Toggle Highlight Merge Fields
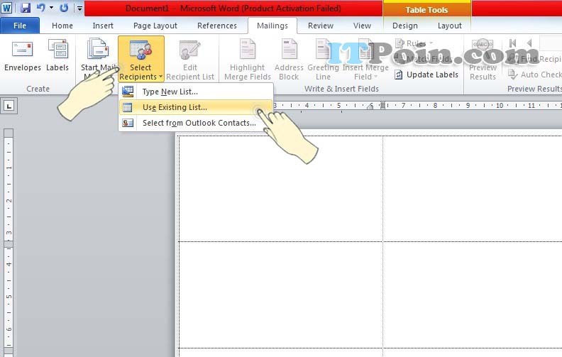 click(248, 60)
